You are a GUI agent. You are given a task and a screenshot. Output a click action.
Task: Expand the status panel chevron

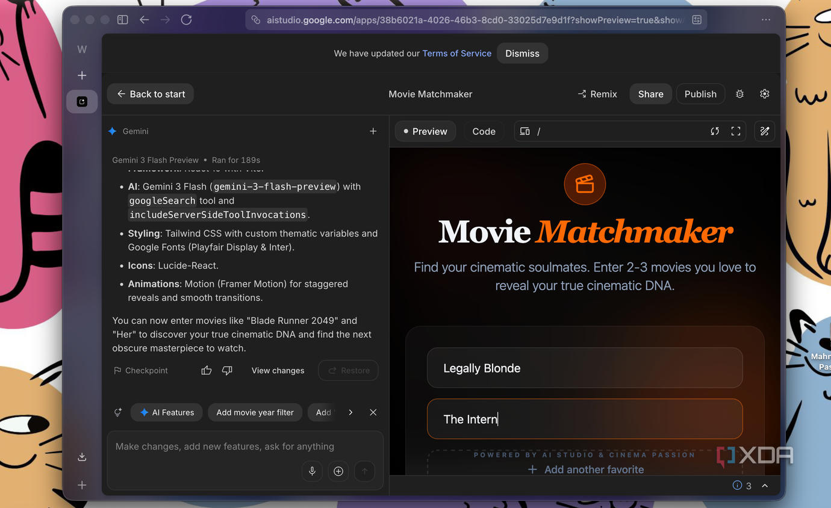point(765,486)
